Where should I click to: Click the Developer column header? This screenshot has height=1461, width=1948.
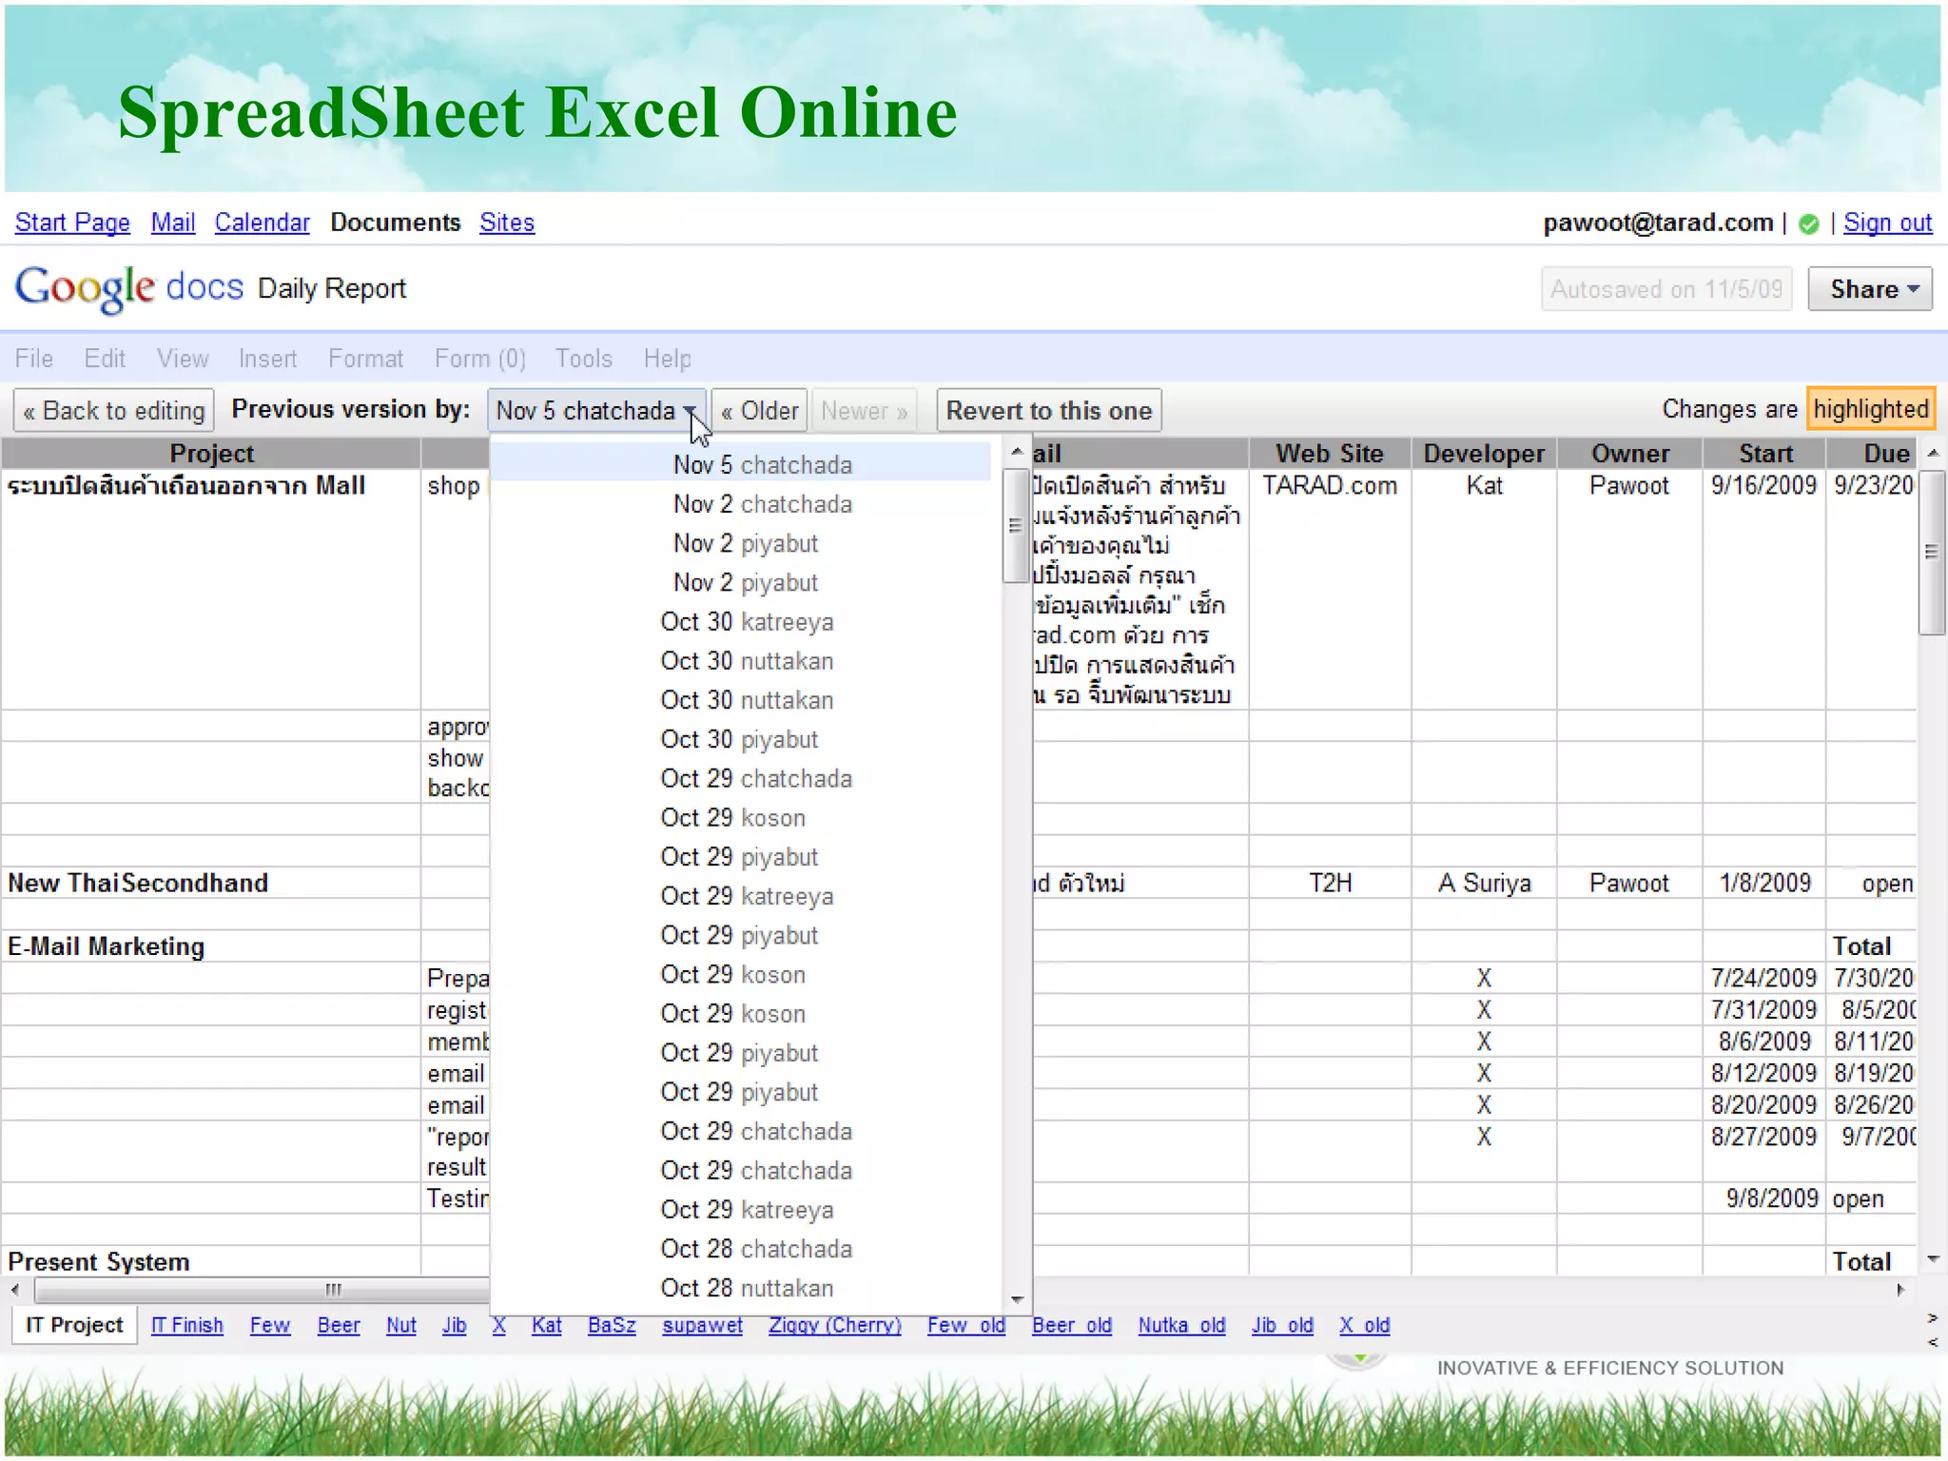tap(1483, 453)
